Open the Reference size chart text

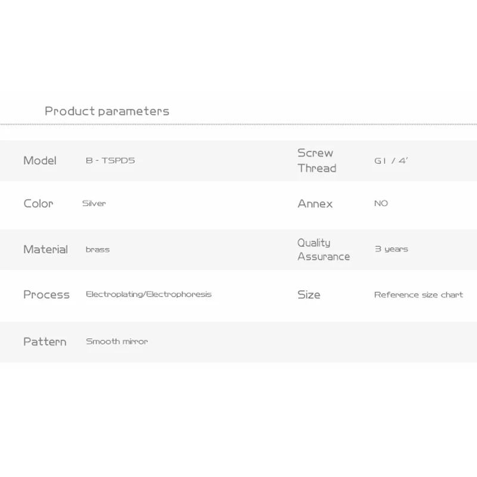click(x=419, y=295)
